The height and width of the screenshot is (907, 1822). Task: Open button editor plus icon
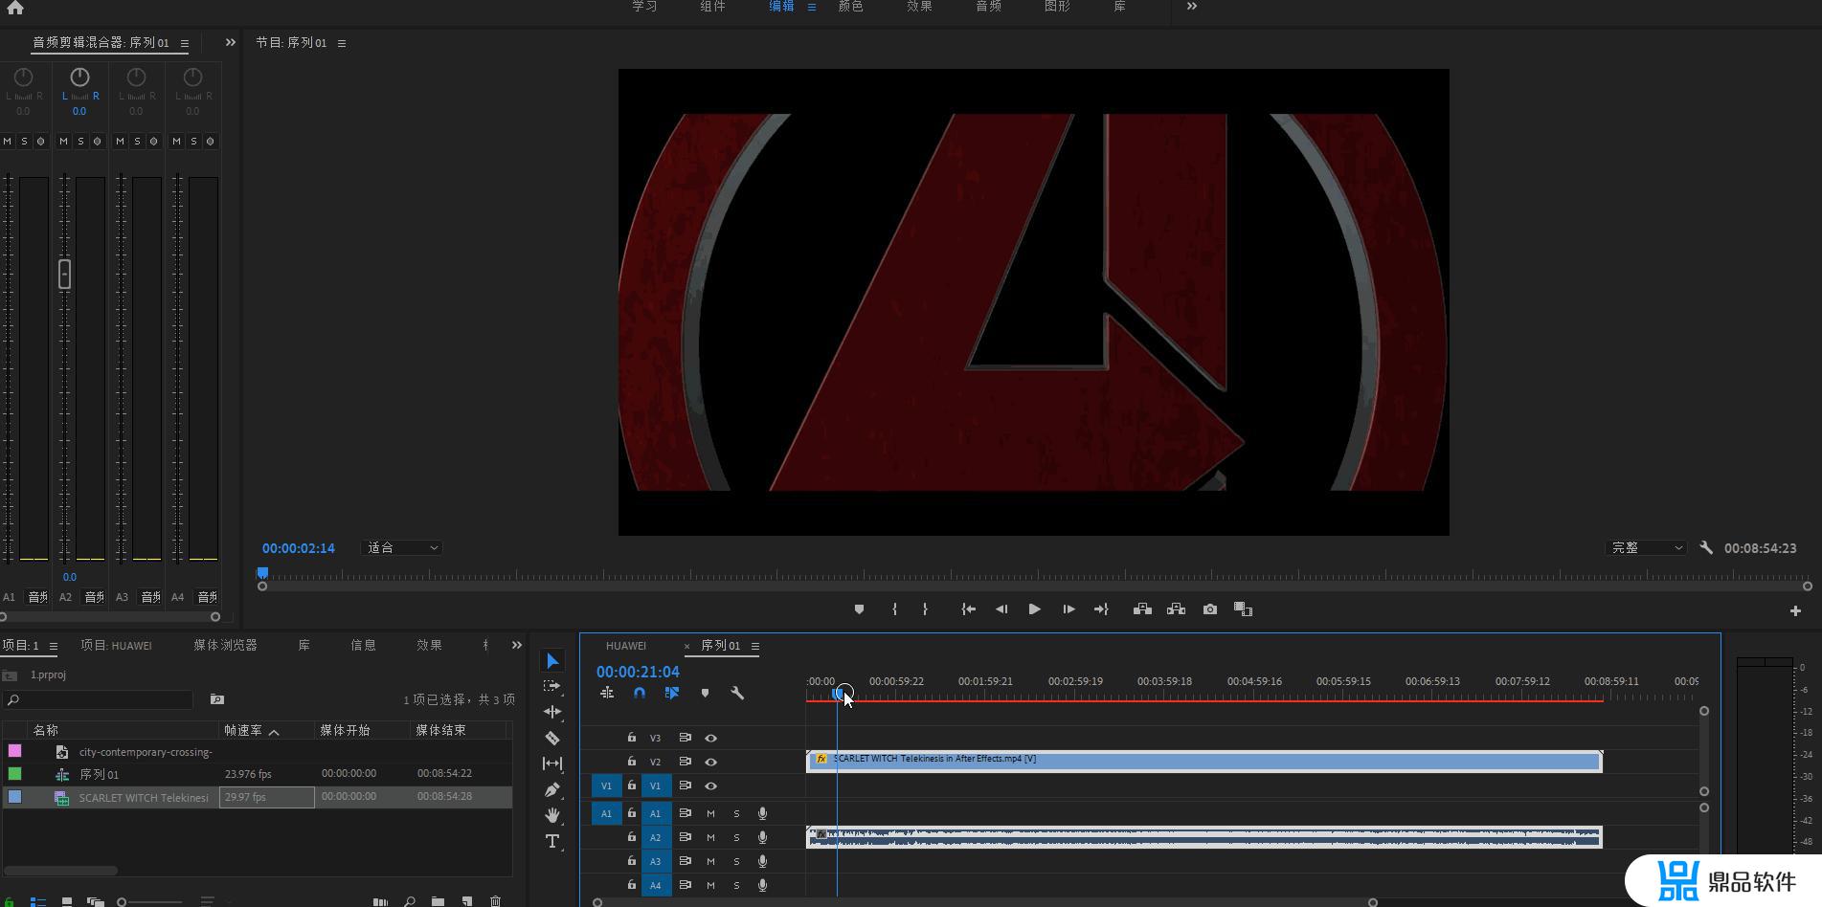click(1795, 610)
